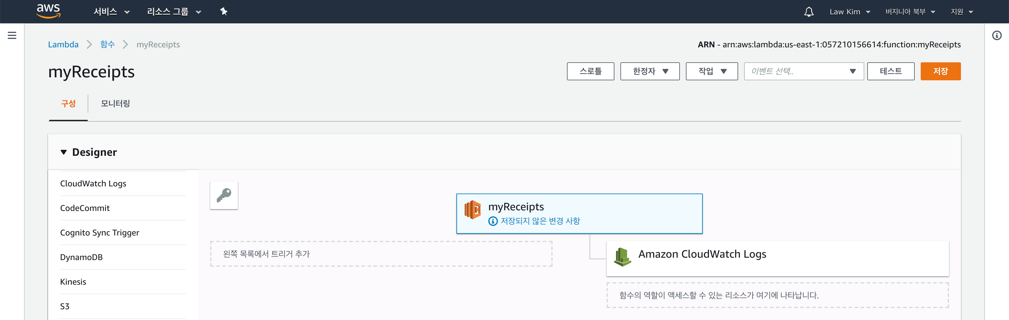
Task: Click the myReceipts breadcrumb text
Action: tap(158, 45)
